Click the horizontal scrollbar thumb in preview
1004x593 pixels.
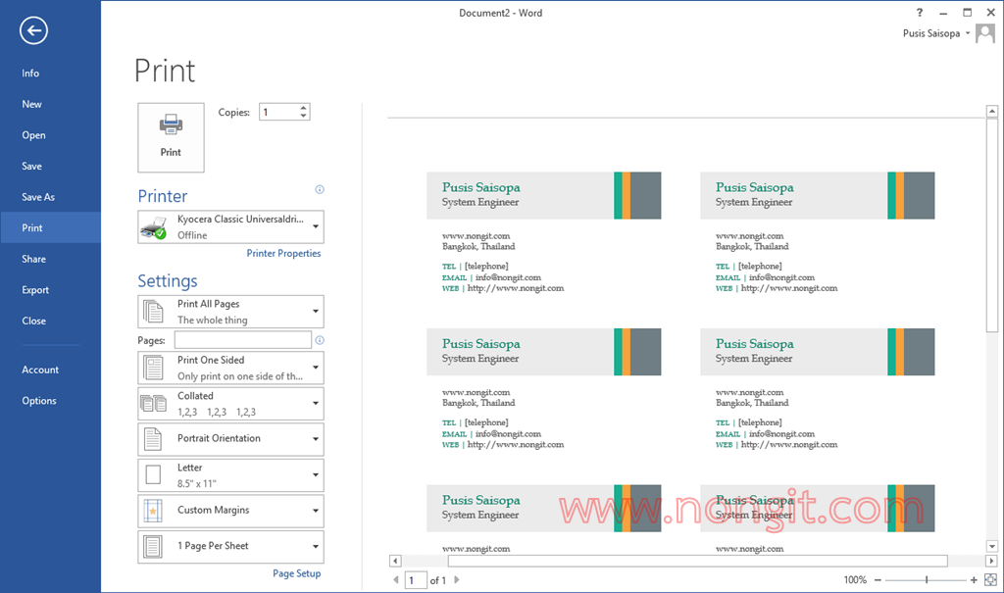697,561
